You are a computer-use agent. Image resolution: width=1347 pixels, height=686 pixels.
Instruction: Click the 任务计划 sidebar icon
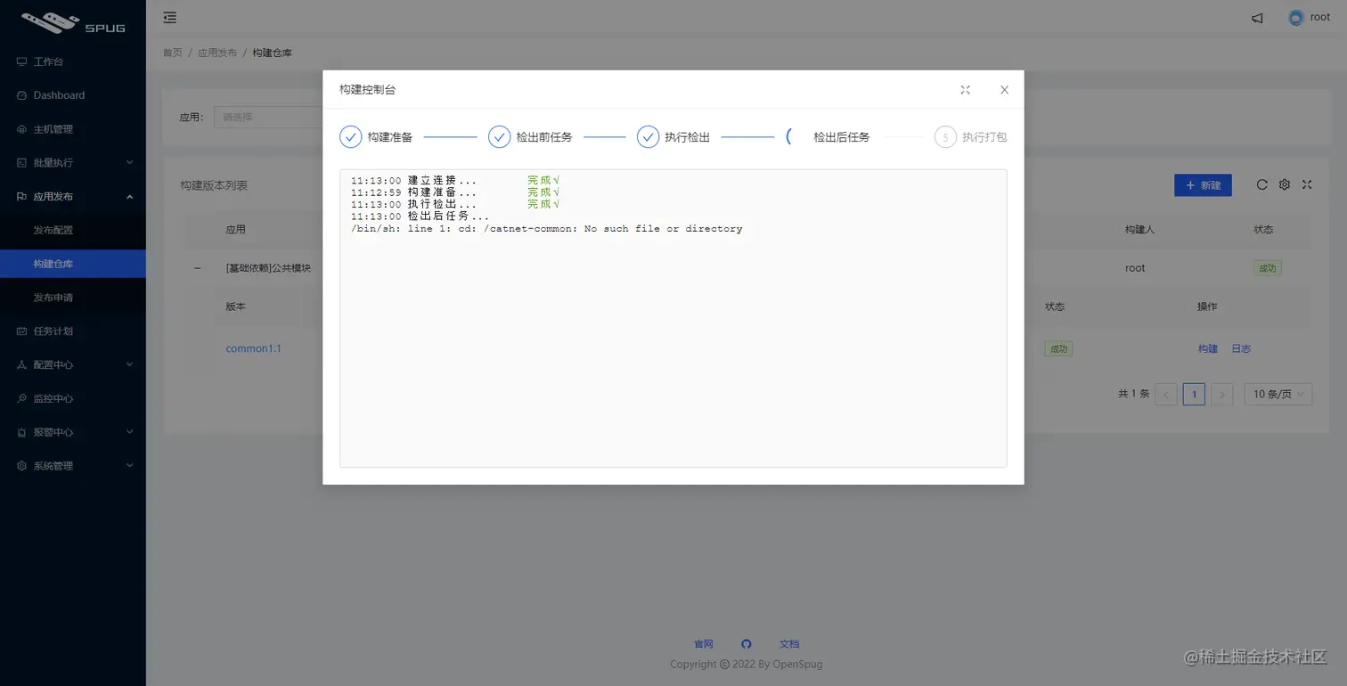click(x=22, y=331)
